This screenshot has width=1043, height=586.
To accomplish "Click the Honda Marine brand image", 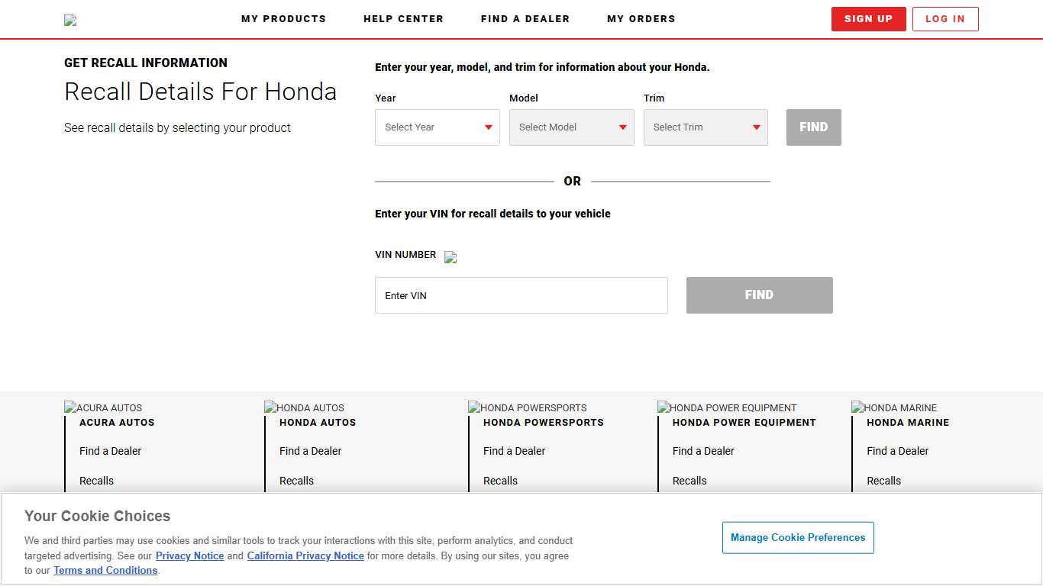I will (x=893, y=407).
